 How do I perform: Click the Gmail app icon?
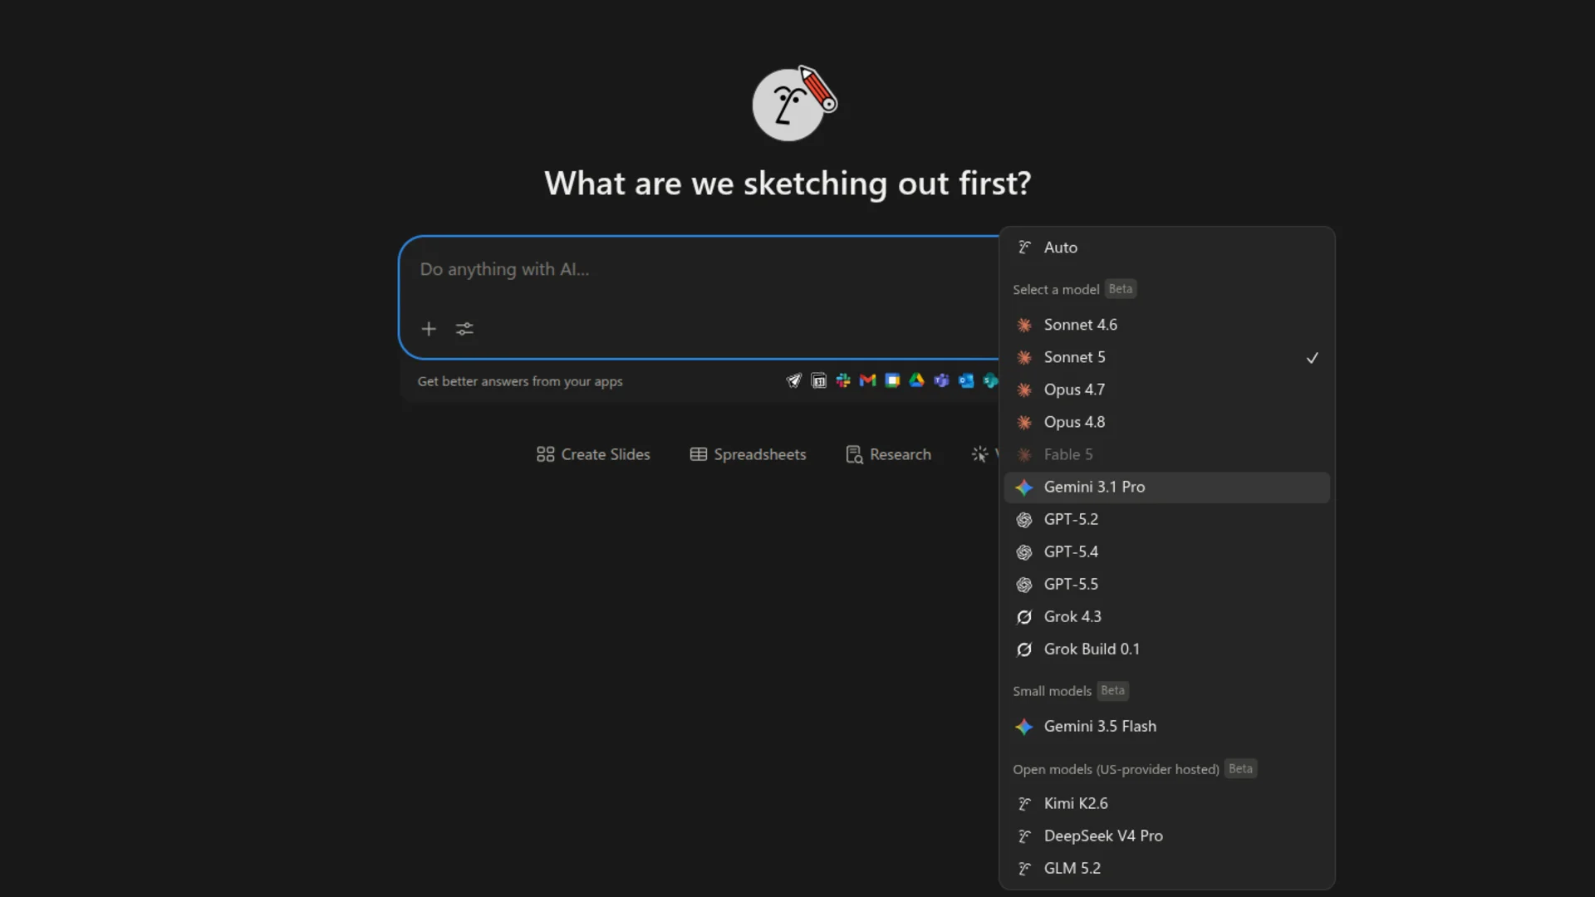pos(868,380)
